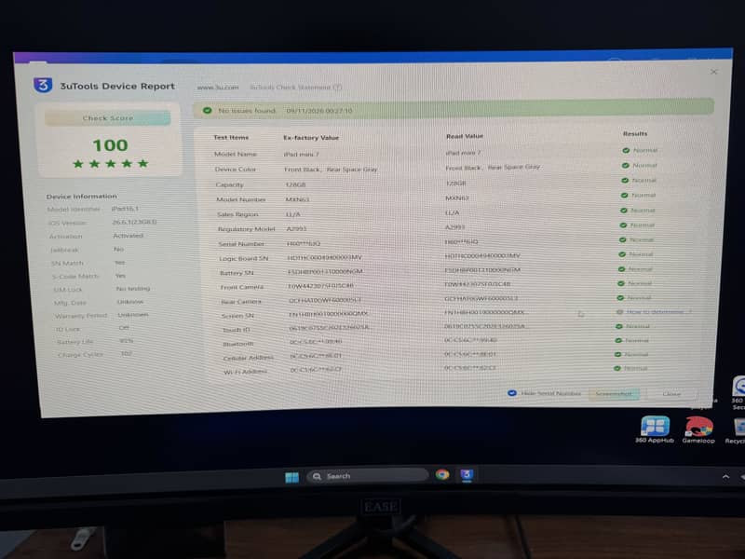Click the Normal status icon for Model Number
The image size is (745, 559).
point(624,196)
